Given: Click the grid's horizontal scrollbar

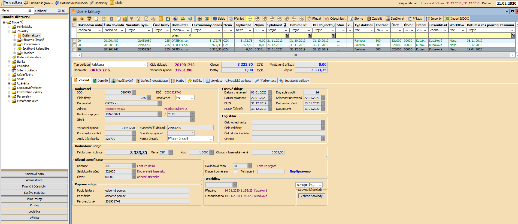Looking at the screenshot, I should [295, 55].
